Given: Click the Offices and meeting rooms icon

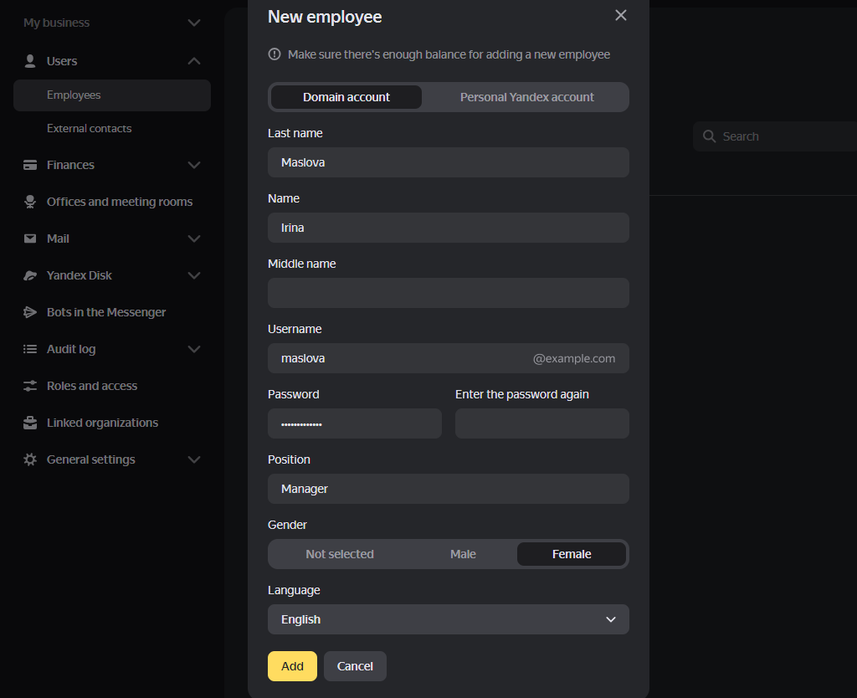Looking at the screenshot, I should point(30,202).
